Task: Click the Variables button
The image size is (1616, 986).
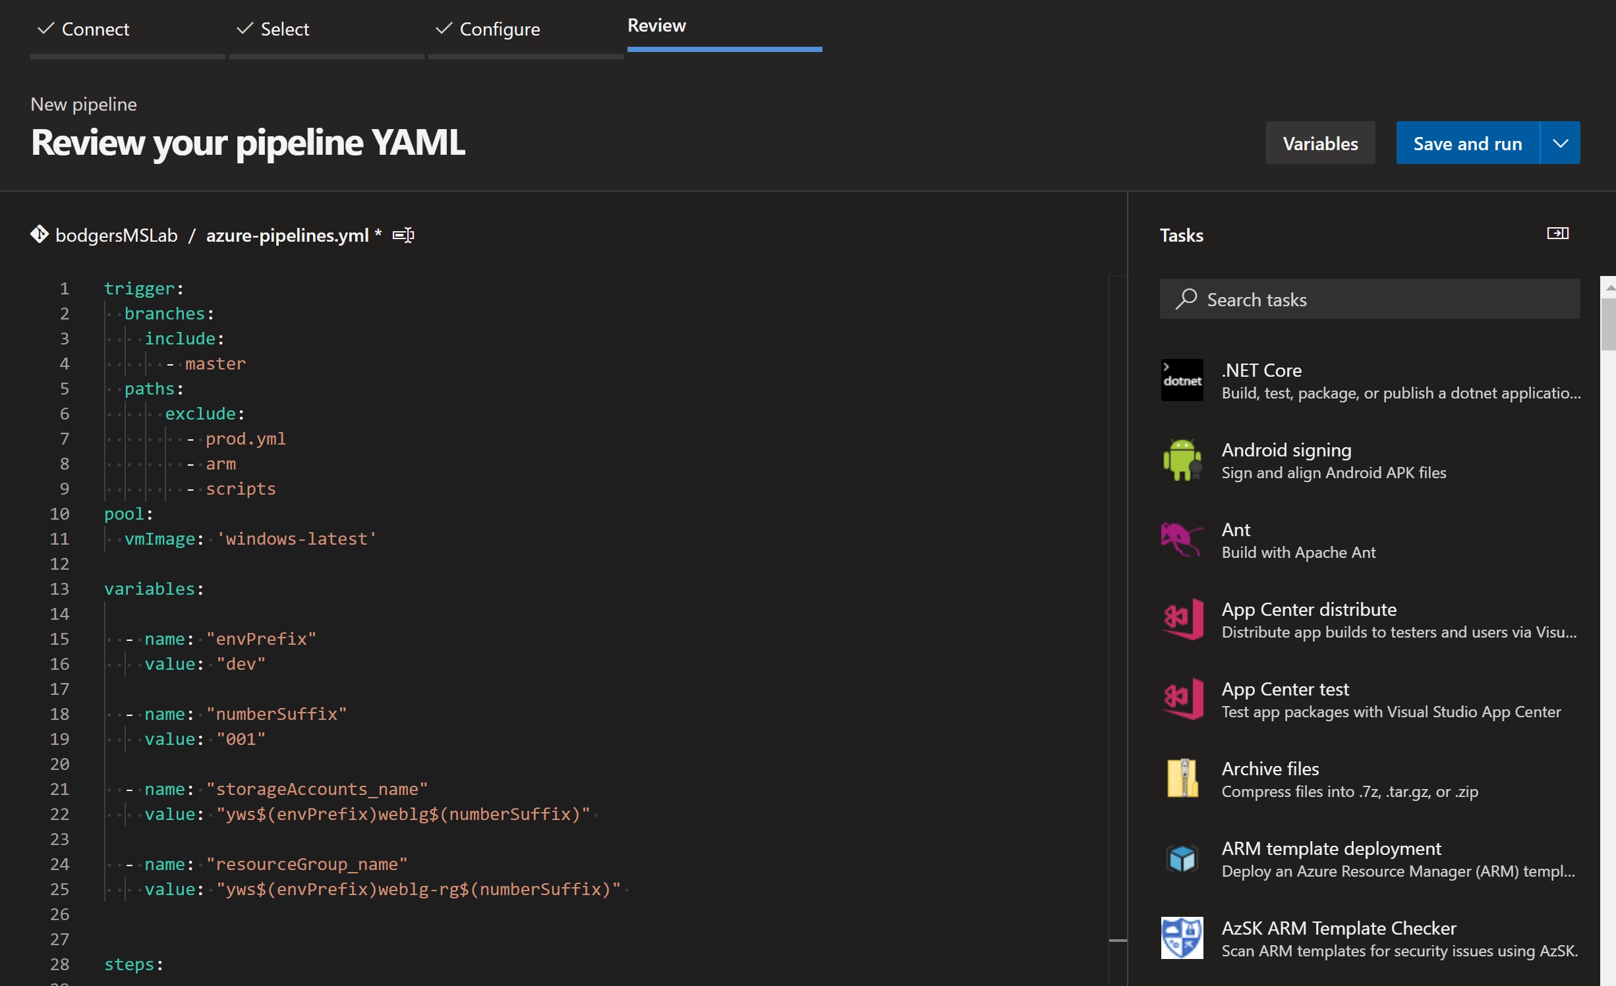Action: (x=1319, y=142)
